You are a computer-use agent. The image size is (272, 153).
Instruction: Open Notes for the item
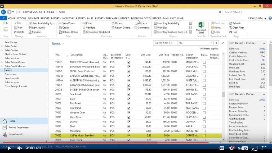click(216, 28)
